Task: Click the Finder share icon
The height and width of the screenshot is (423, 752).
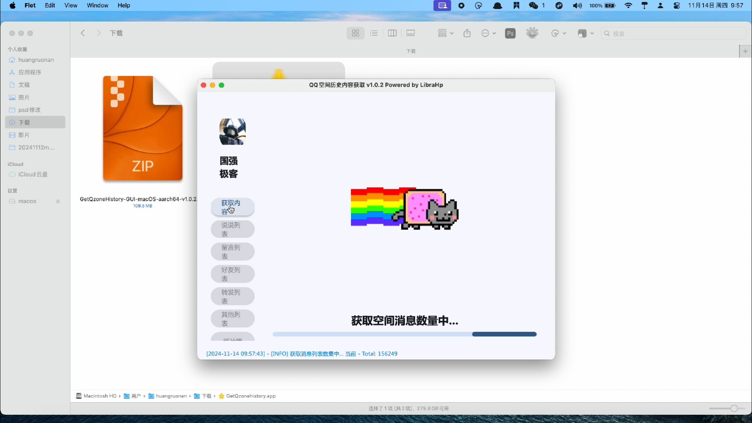Action: click(x=467, y=33)
